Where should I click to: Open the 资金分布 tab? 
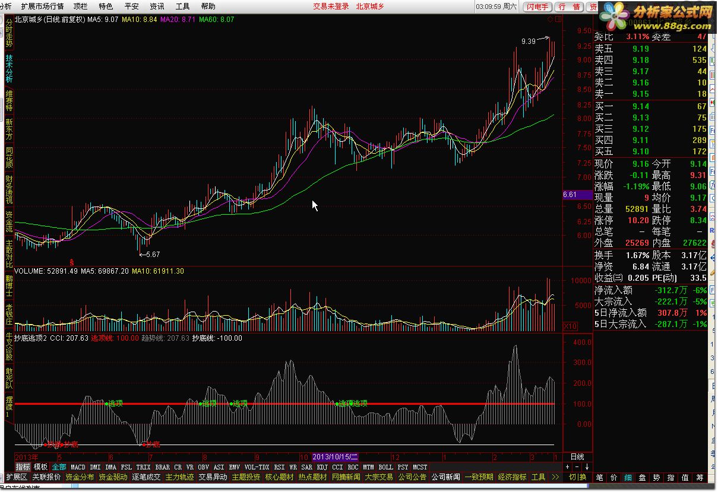pos(80,477)
